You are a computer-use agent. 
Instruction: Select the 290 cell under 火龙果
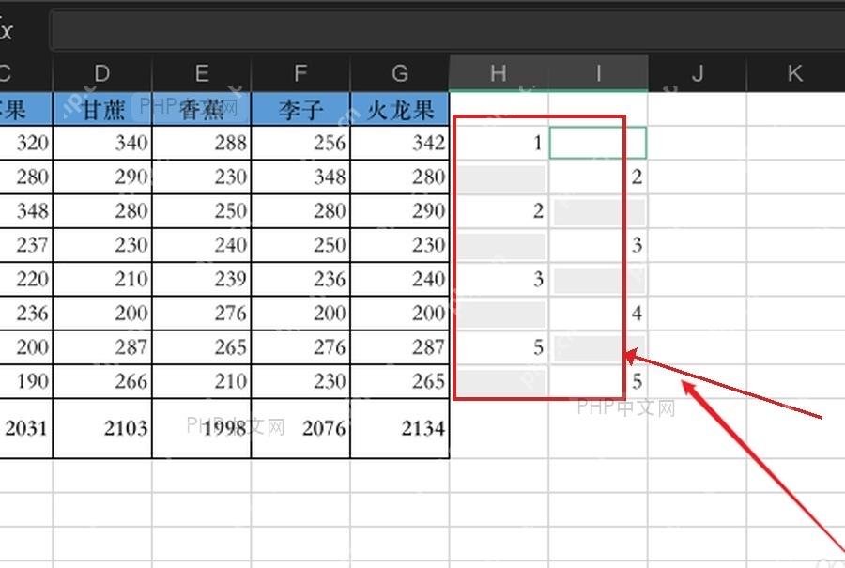(400, 210)
